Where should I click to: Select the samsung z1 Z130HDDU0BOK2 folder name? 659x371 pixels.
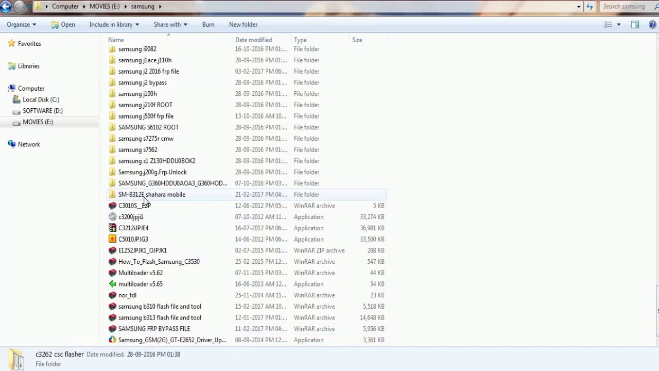(157, 161)
